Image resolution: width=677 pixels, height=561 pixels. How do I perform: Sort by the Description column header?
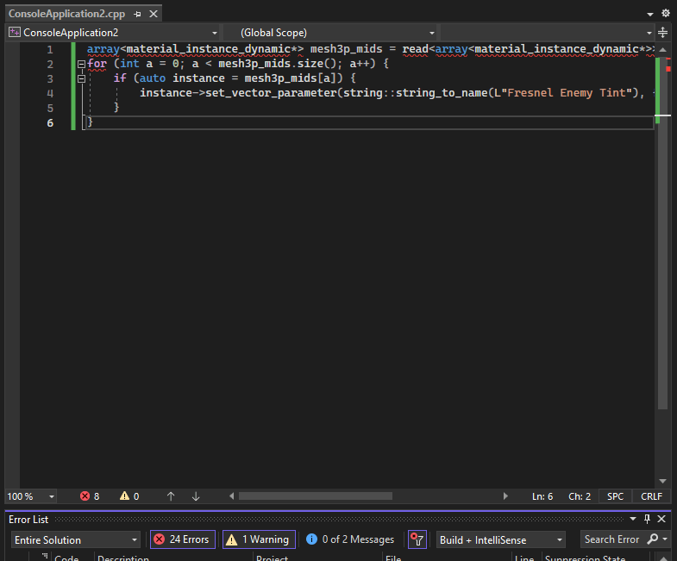pyautogui.click(x=123, y=558)
